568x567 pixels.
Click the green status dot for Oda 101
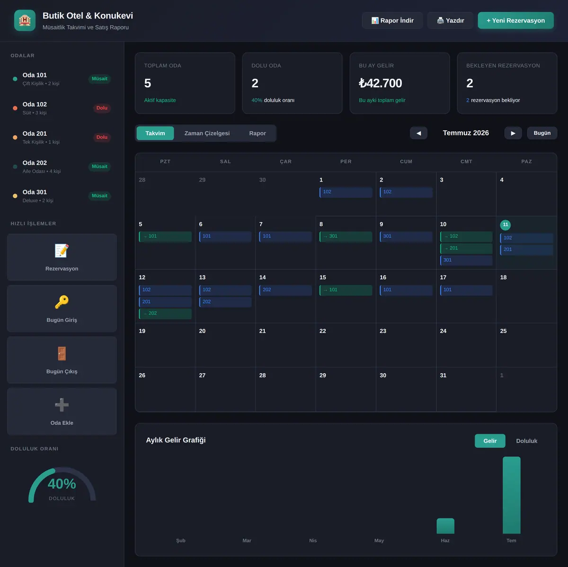tap(15, 79)
